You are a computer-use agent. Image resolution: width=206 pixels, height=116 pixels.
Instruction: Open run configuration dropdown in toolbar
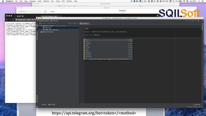[187, 21]
